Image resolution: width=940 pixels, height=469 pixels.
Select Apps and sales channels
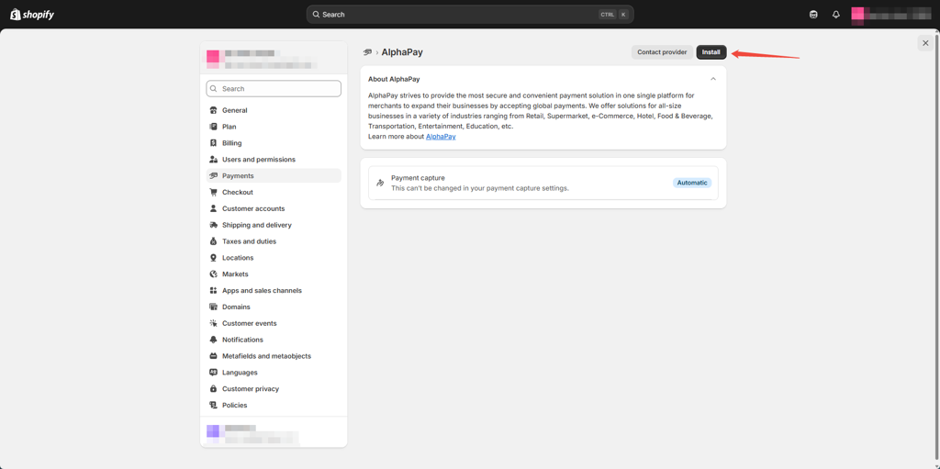(x=262, y=291)
